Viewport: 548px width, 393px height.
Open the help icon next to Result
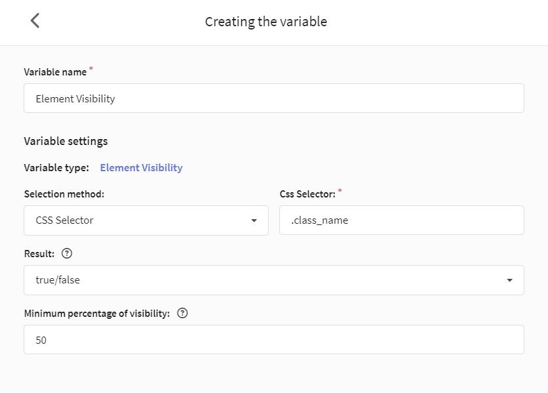67,253
